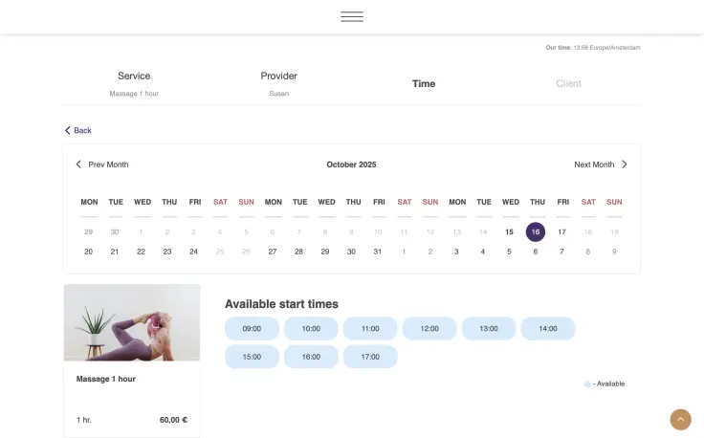The width and height of the screenshot is (704, 438).
Task: Select October 16 on the calendar
Action: coord(536,231)
